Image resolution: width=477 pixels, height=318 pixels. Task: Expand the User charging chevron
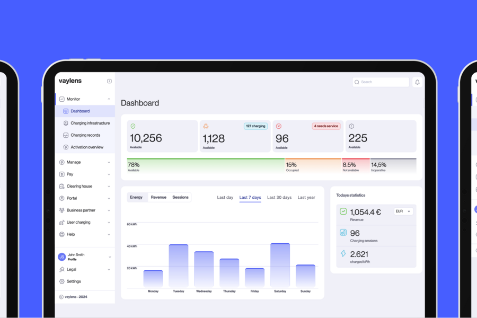point(109,223)
